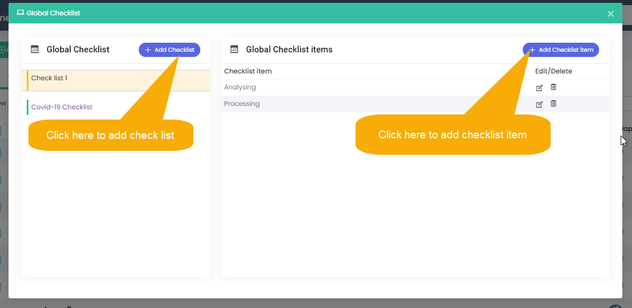632x308 pixels.
Task: Delete the Processing checklist item
Action: pos(553,104)
